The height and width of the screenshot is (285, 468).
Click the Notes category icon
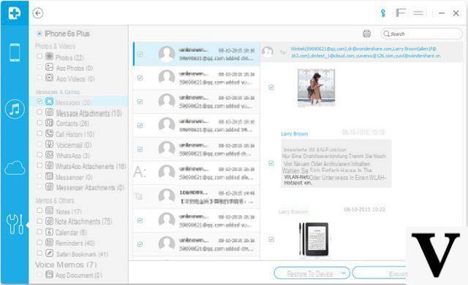(x=49, y=211)
